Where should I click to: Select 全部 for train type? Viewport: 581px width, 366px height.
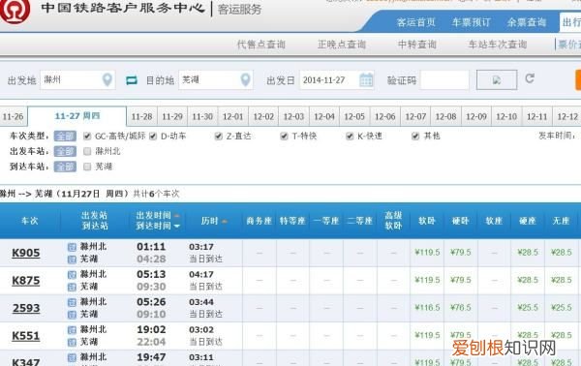(x=65, y=137)
